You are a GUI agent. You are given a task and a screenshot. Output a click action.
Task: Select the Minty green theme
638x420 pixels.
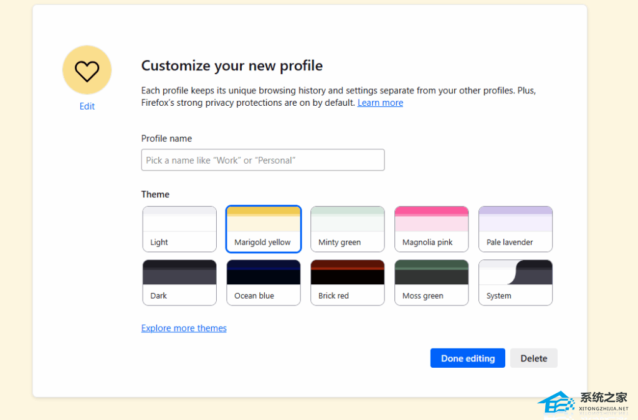(347, 229)
